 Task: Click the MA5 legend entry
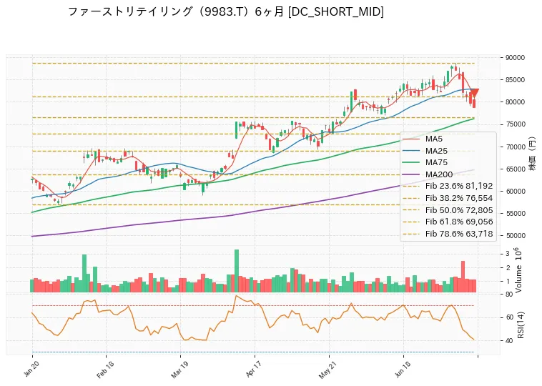[423, 139]
